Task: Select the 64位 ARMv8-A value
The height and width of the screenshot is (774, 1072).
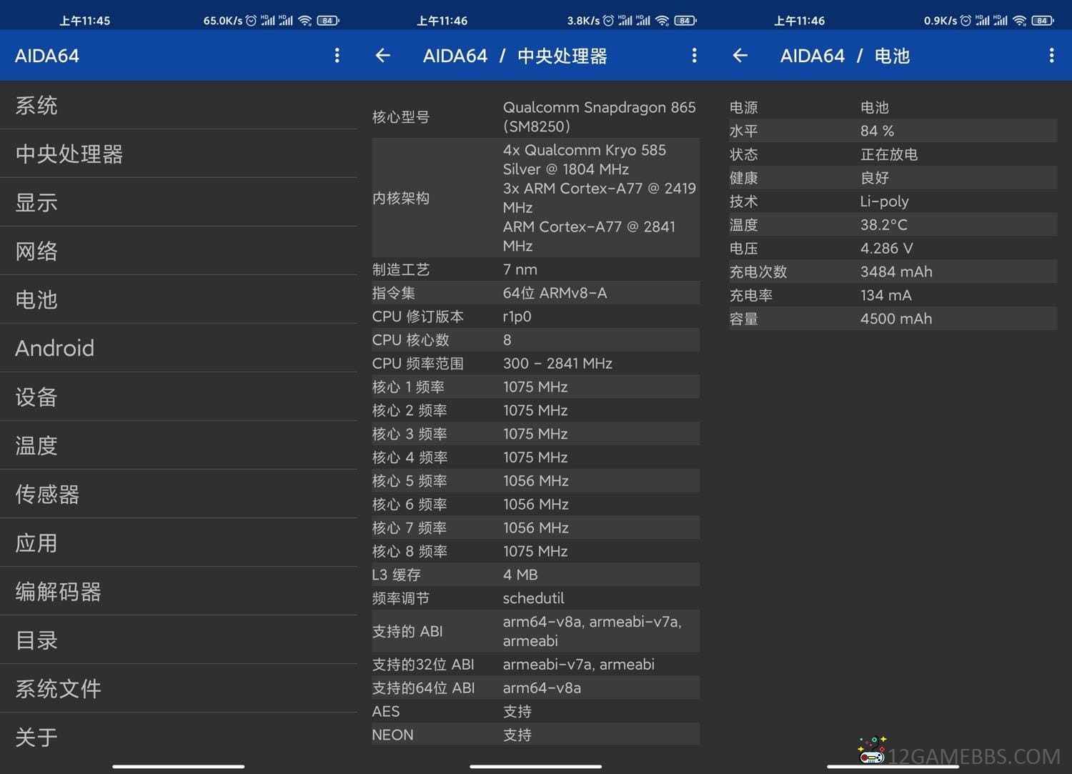Action: (555, 293)
